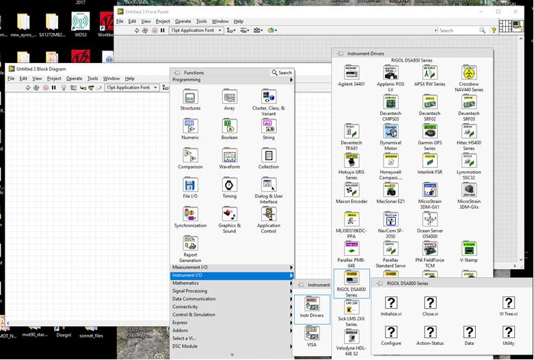Open Tools menu in Block Diagram window

tap(92, 79)
